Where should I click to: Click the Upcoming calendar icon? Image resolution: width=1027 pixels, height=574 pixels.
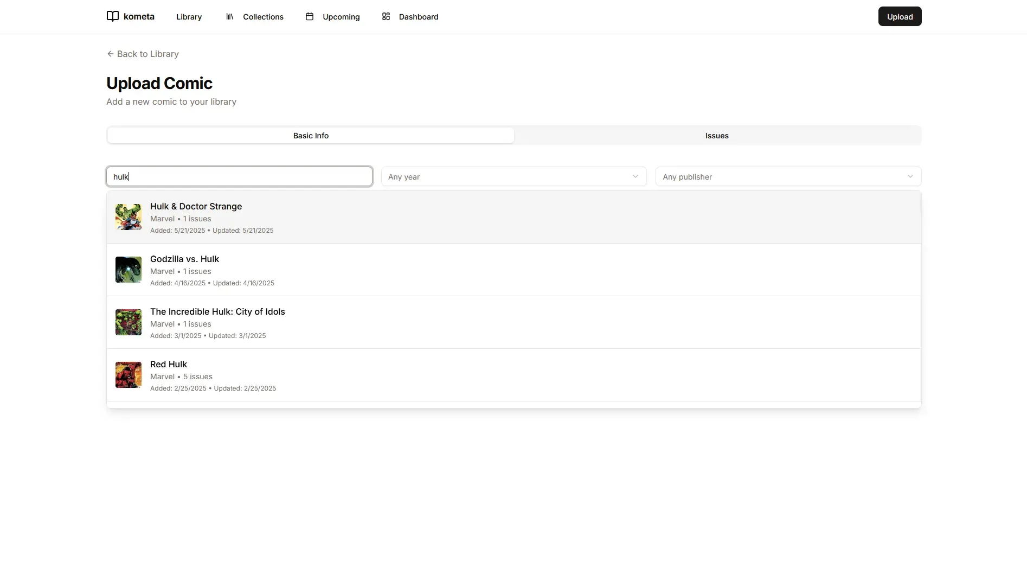(310, 17)
